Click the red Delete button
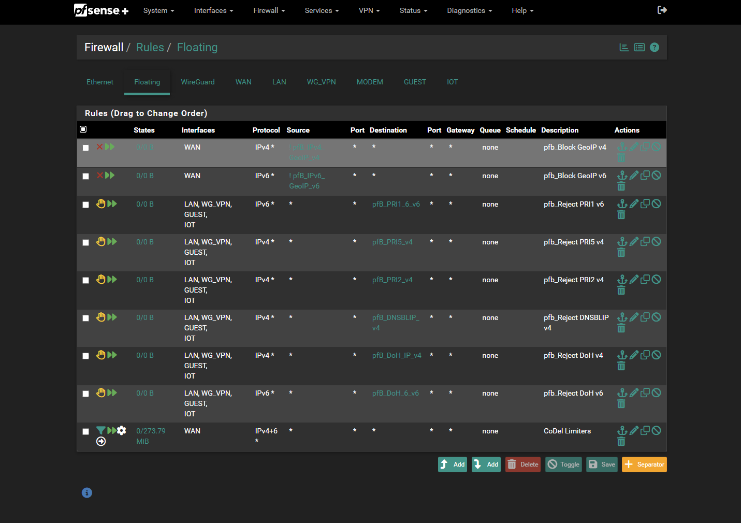Viewport: 741px width, 523px height. point(523,464)
